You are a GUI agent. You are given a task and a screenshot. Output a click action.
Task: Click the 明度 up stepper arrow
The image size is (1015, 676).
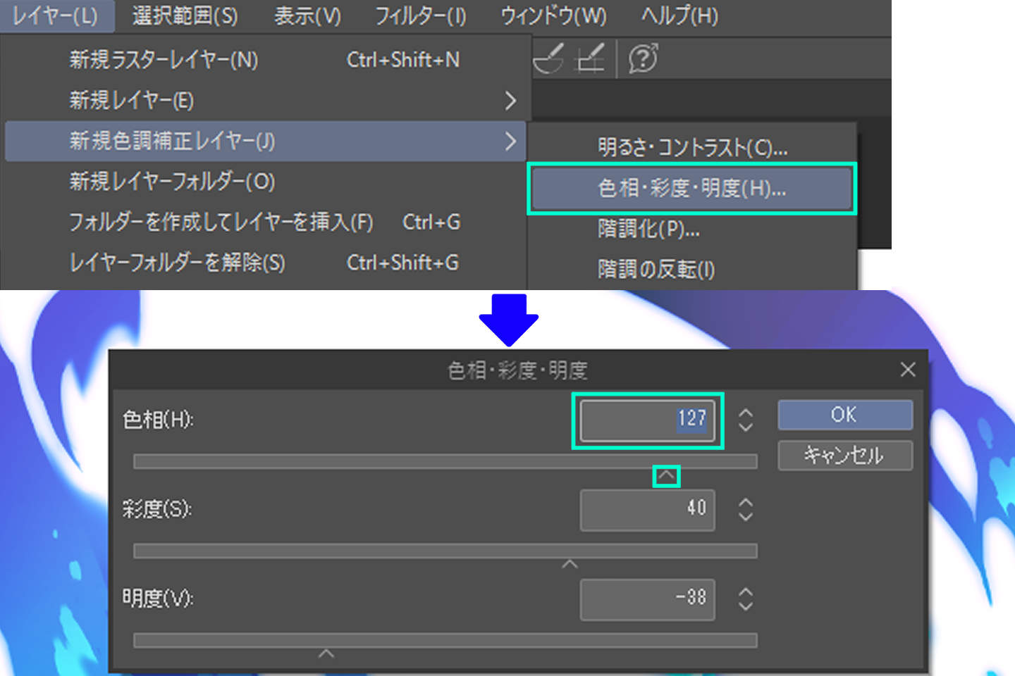tap(745, 592)
